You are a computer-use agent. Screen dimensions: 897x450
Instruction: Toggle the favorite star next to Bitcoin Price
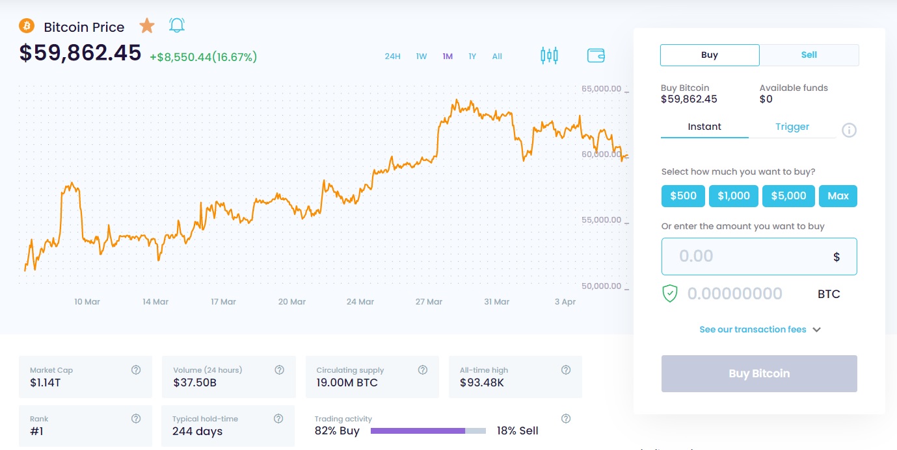pos(147,26)
